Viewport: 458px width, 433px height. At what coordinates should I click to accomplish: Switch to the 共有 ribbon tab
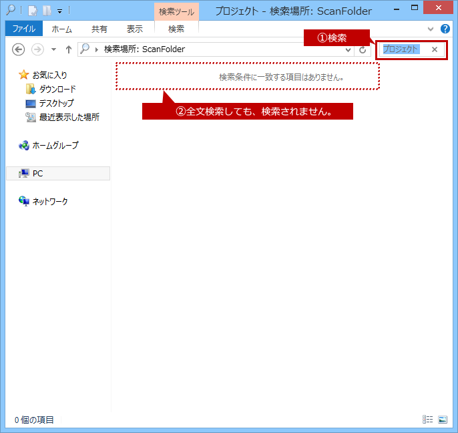pos(99,29)
